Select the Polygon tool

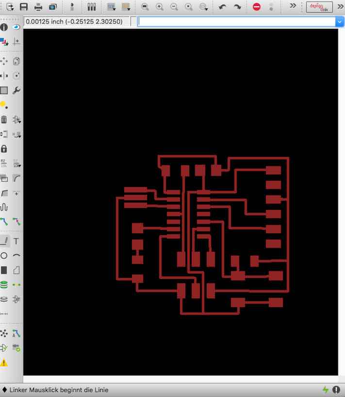click(16, 270)
